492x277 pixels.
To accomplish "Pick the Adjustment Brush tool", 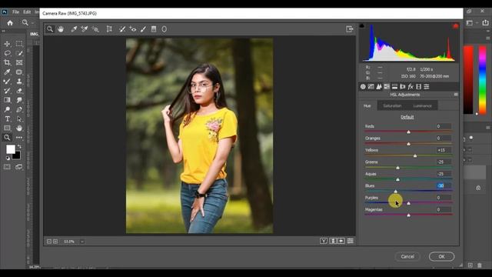I will pos(144,29).
